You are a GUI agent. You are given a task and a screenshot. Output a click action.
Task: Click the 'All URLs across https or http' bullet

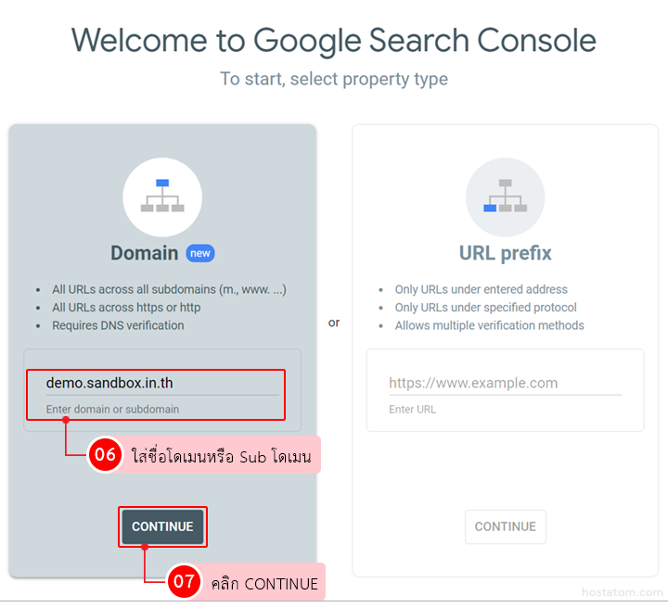click(126, 307)
